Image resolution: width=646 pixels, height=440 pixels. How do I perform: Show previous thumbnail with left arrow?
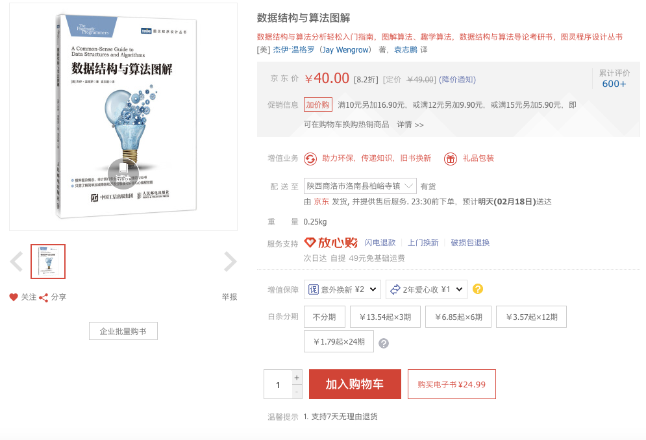(16, 262)
